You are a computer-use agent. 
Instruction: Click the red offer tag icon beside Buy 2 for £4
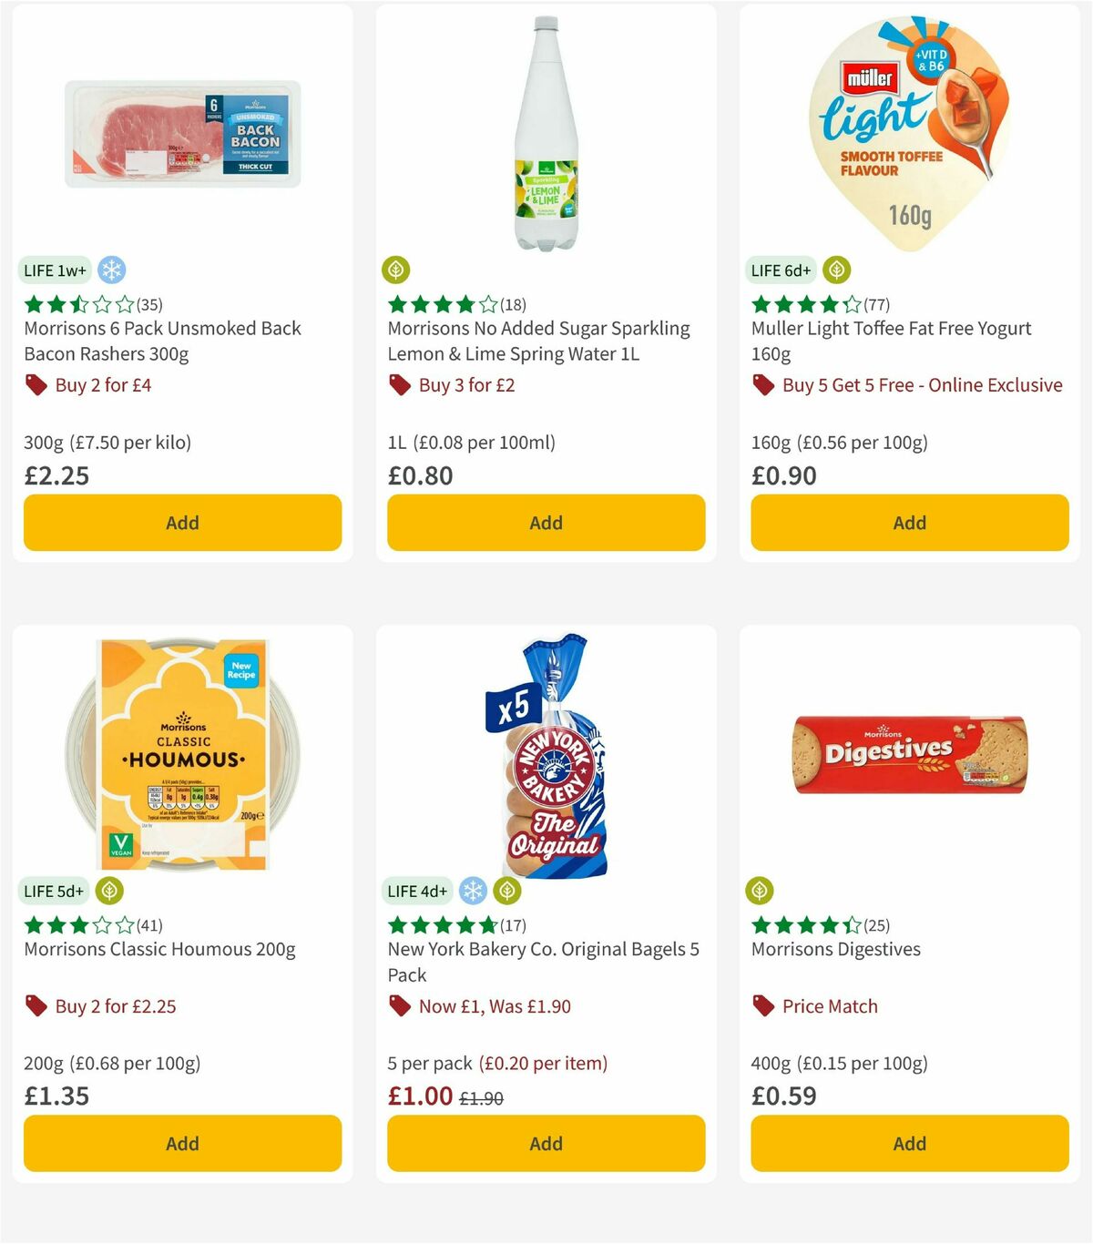[36, 384]
